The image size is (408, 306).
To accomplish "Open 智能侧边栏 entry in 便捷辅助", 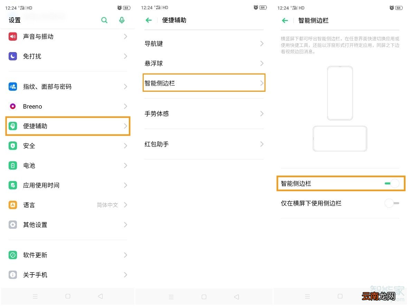I will pos(204,83).
